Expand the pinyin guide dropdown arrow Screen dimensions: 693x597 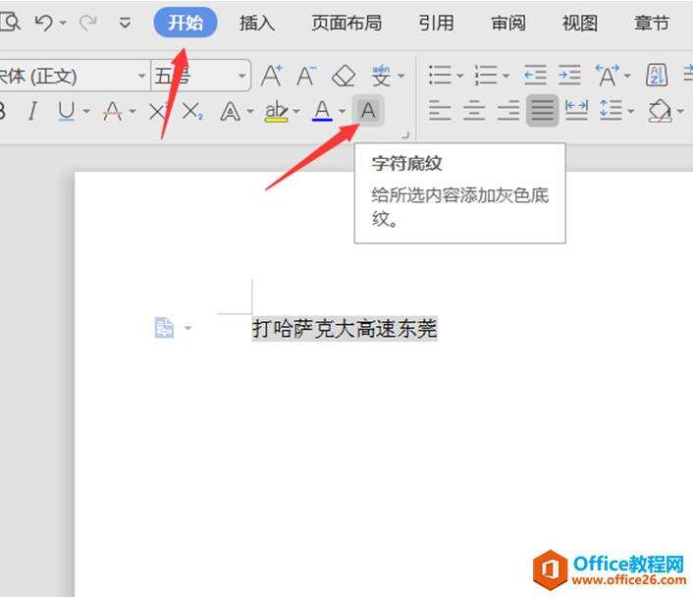pyautogui.click(x=400, y=76)
